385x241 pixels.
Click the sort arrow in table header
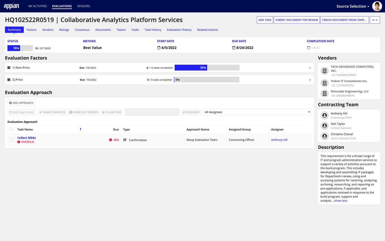tap(81, 129)
